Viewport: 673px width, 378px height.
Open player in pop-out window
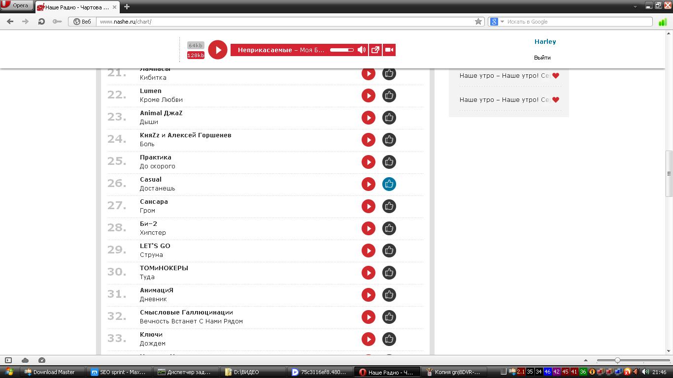coord(375,50)
